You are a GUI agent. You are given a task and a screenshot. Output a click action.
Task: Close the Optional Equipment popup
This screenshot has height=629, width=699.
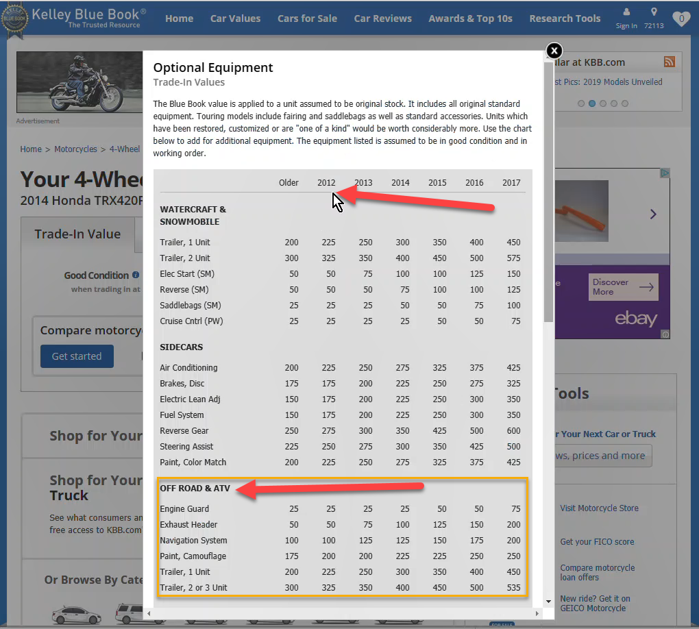[x=554, y=51]
